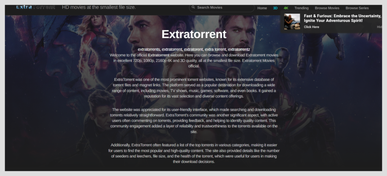
Task: Click the search magnifier icon
Action: click(193, 8)
